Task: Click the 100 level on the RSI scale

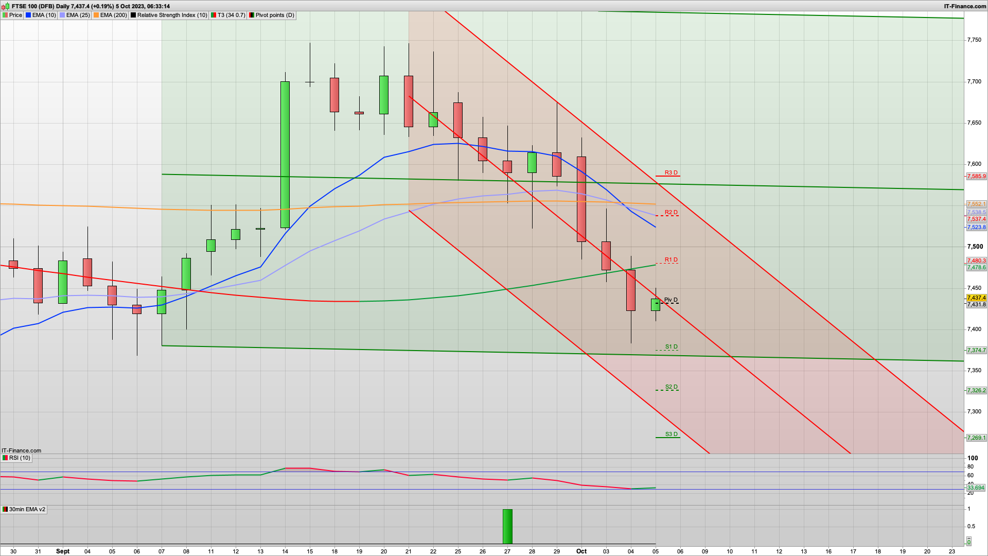Action: [x=973, y=458]
